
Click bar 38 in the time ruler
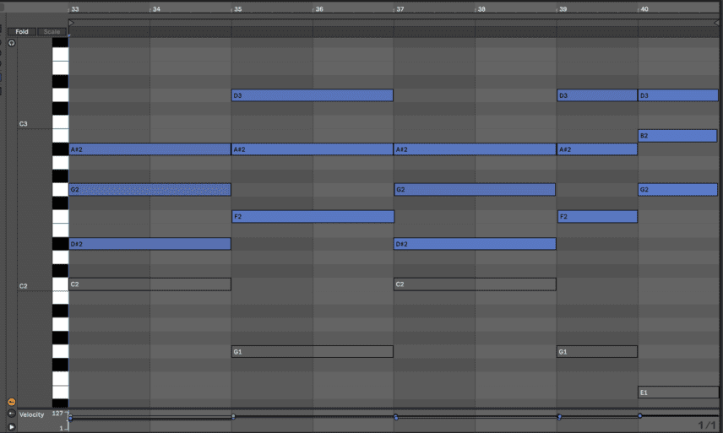(x=481, y=9)
